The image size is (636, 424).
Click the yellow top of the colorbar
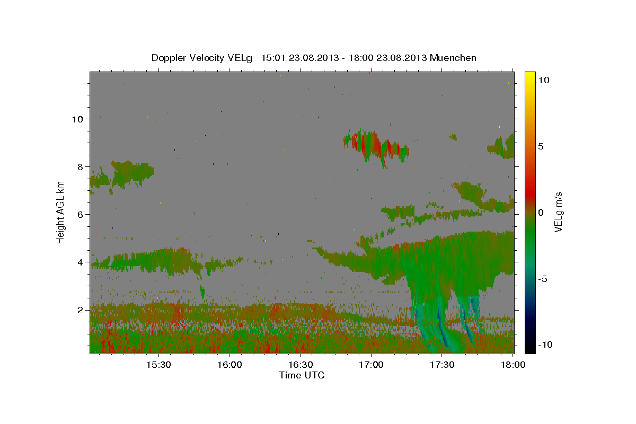pos(530,77)
